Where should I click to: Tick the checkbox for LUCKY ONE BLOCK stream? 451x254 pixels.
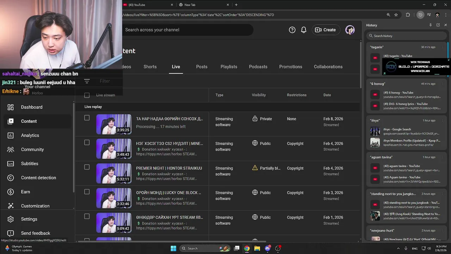(x=87, y=192)
